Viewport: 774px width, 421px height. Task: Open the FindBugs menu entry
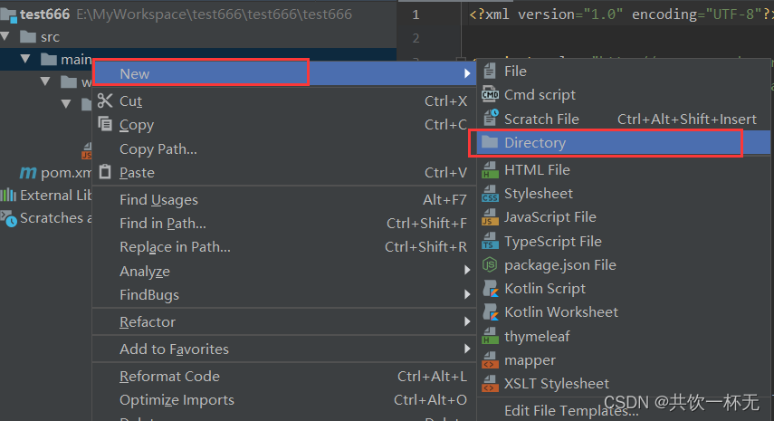pos(284,294)
